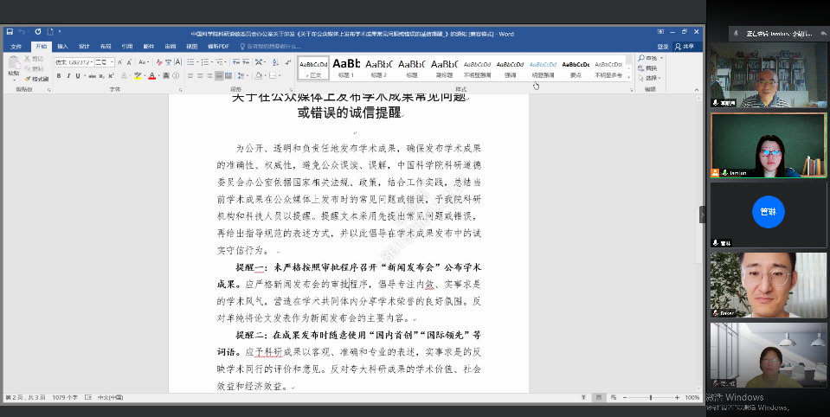Toggle bold formatting
830x417 pixels.
[x=59, y=76]
